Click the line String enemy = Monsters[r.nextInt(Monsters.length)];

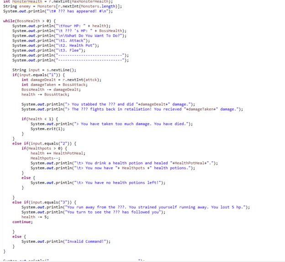tap(63, 6)
